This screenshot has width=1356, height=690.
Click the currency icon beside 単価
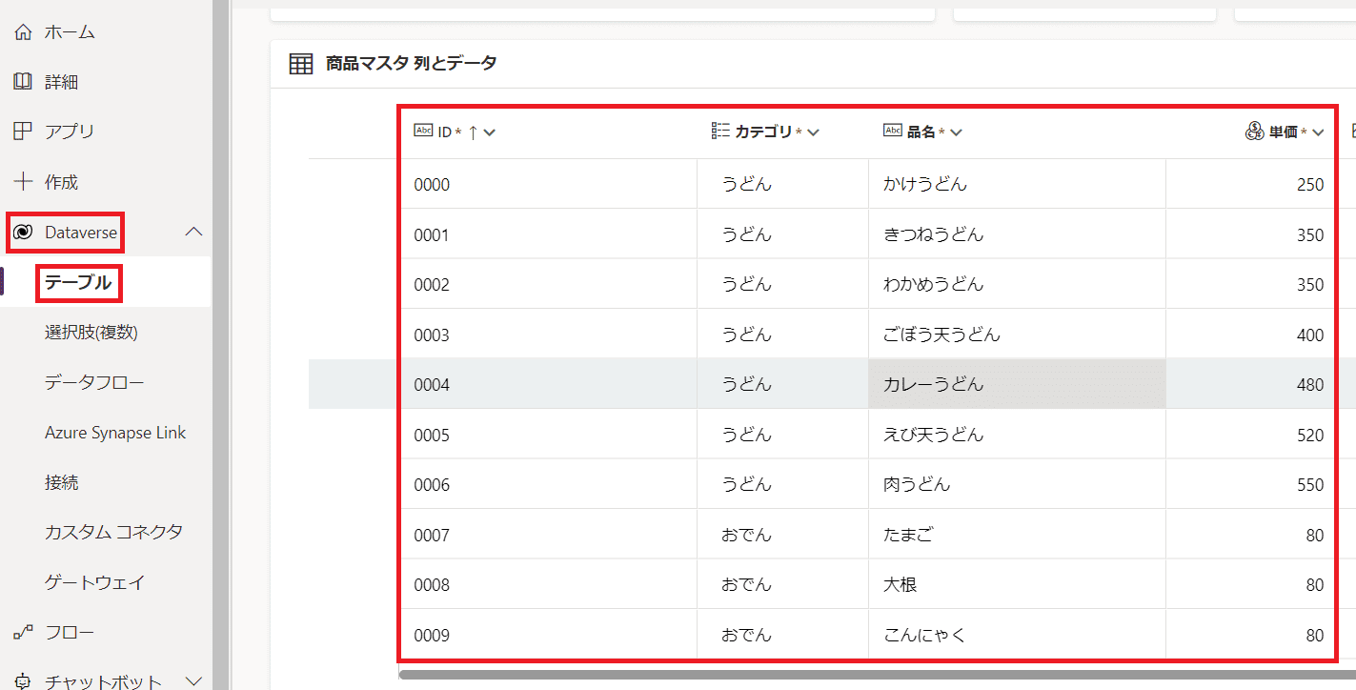pos(1254,132)
